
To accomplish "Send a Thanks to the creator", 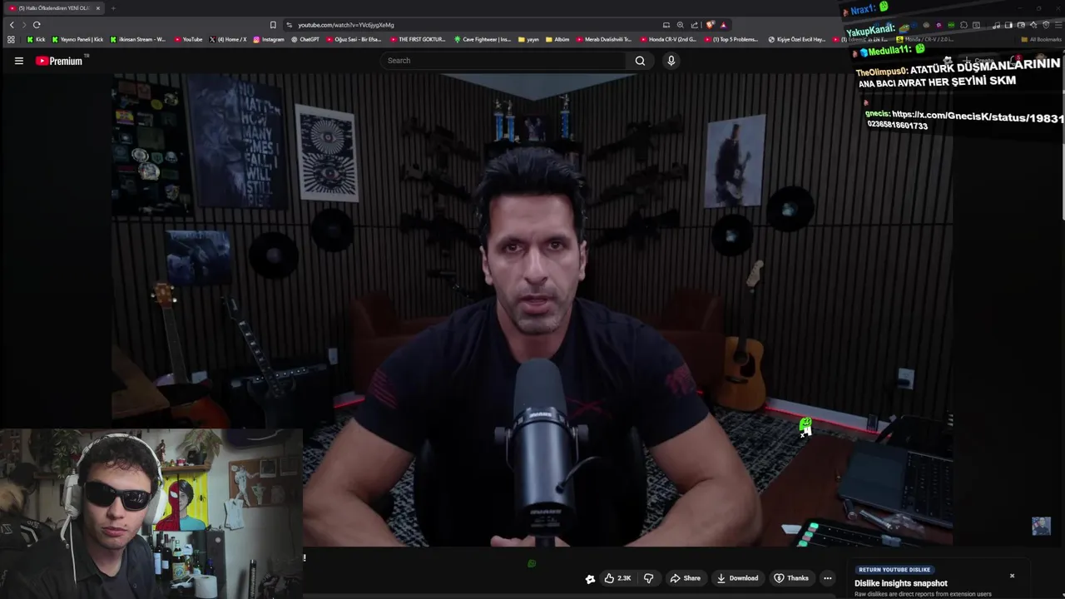I will pos(791,578).
